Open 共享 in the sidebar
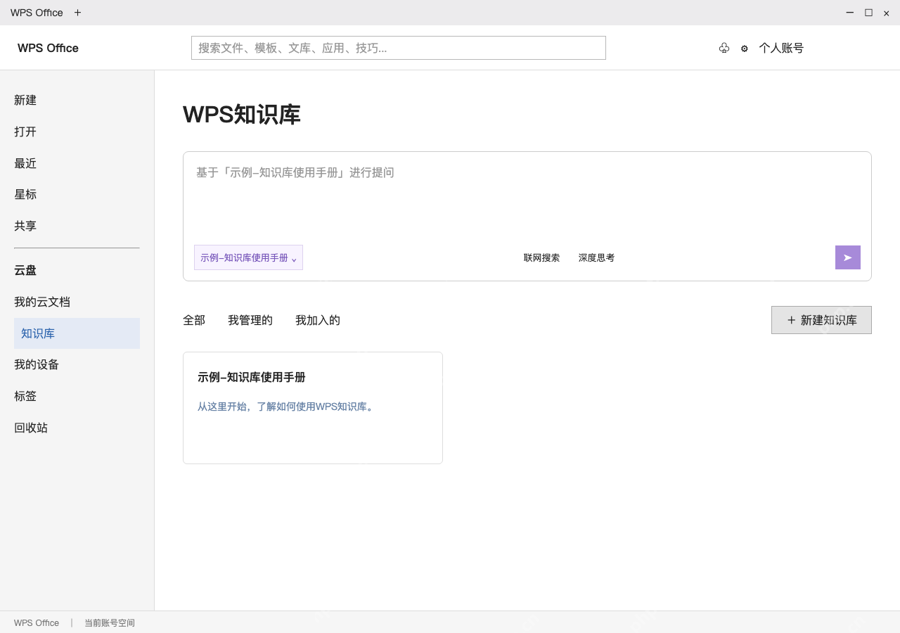This screenshot has width=900, height=633. point(25,226)
